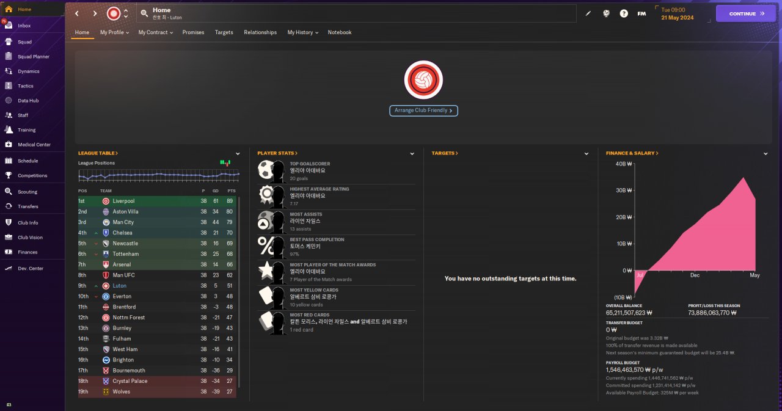Open Competitions from sidebar
The height and width of the screenshot is (411, 782).
coord(32,176)
